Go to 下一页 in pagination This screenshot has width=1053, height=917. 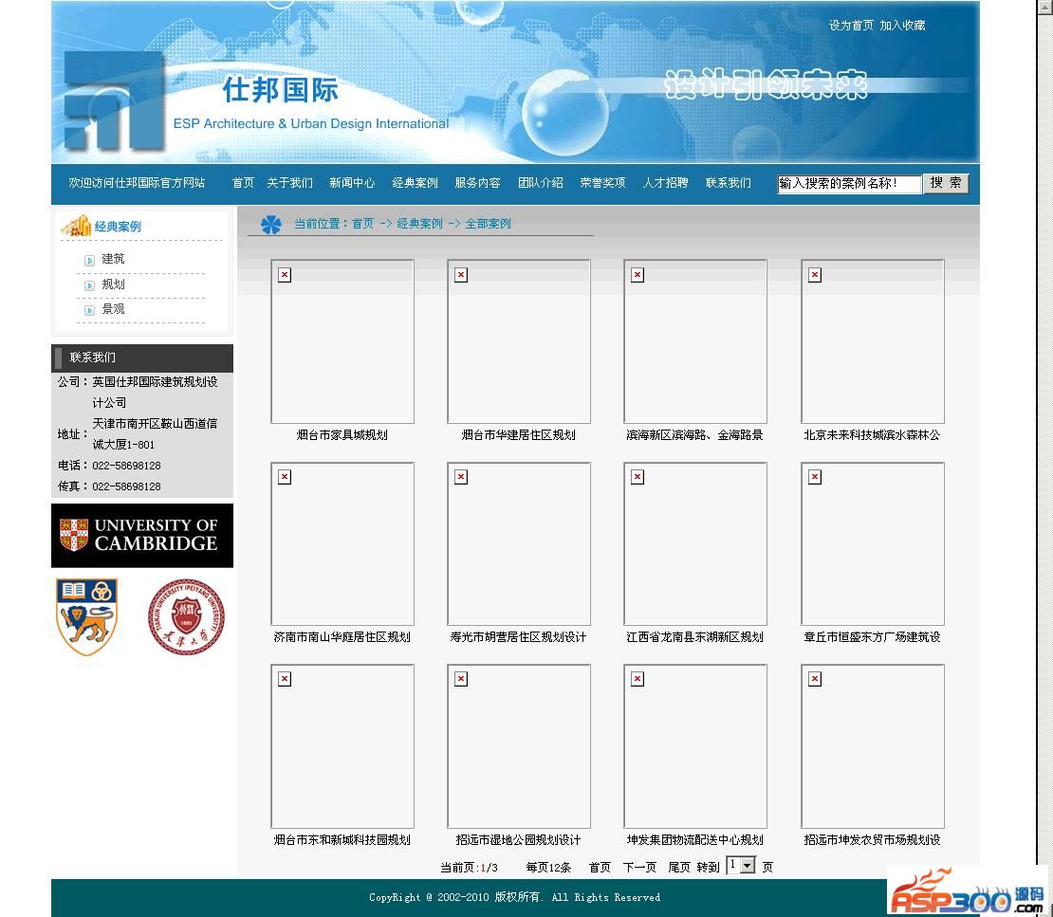point(639,868)
